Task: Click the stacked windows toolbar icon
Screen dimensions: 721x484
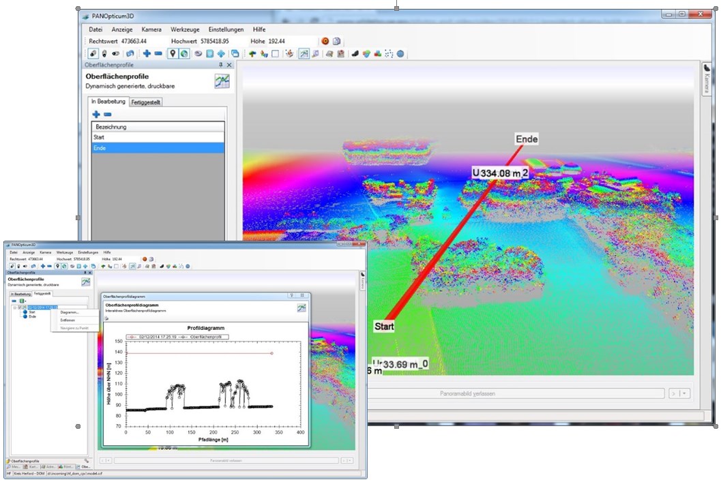Action: [x=235, y=54]
